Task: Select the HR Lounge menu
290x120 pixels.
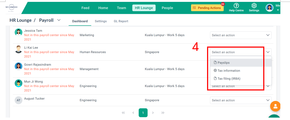Action: click(x=144, y=8)
